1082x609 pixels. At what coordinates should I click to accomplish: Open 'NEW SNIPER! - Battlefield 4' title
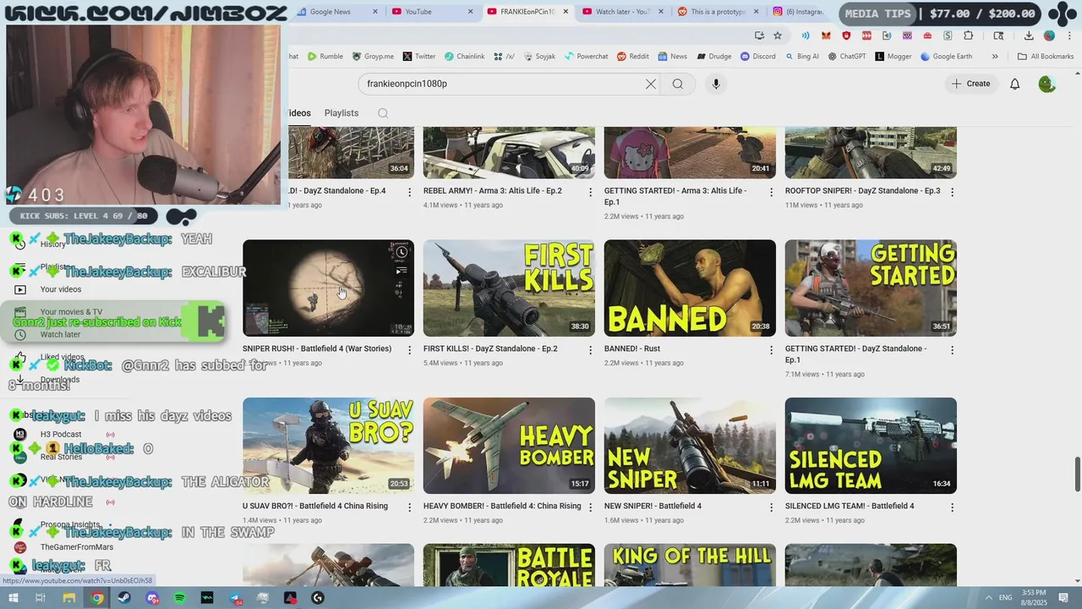pyautogui.click(x=653, y=506)
